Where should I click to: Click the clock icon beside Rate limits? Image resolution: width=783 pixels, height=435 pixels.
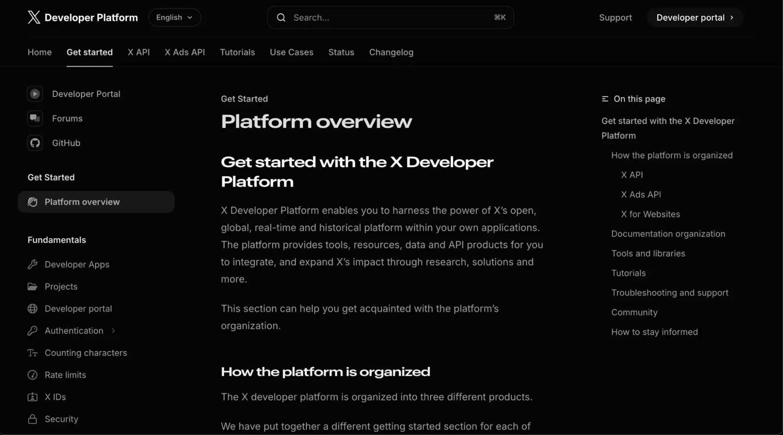click(x=33, y=375)
